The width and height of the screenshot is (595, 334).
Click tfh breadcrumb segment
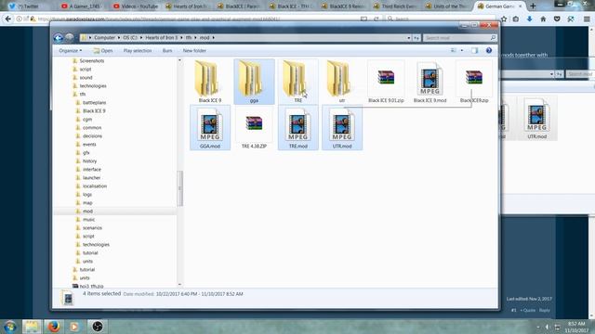tap(189, 37)
